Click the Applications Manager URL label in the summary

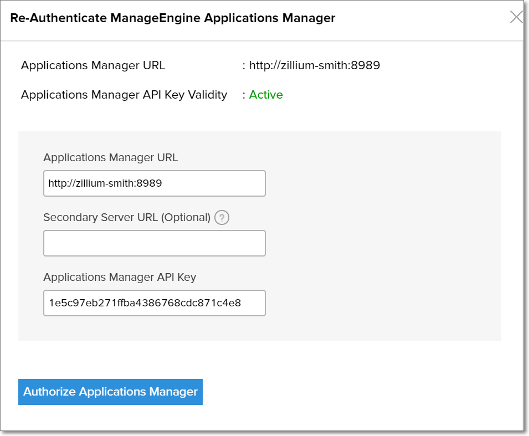[x=93, y=65]
